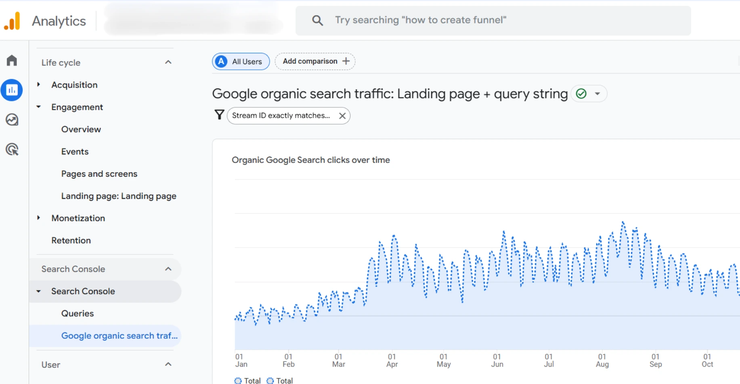The width and height of the screenshot is (740, 384).
Task: Click the Google Analytics logo
Action: coord(12,21)
